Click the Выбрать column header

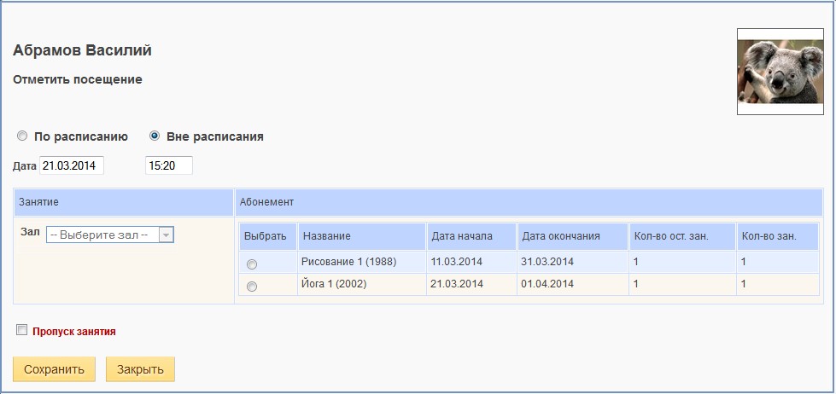[268, 236]
